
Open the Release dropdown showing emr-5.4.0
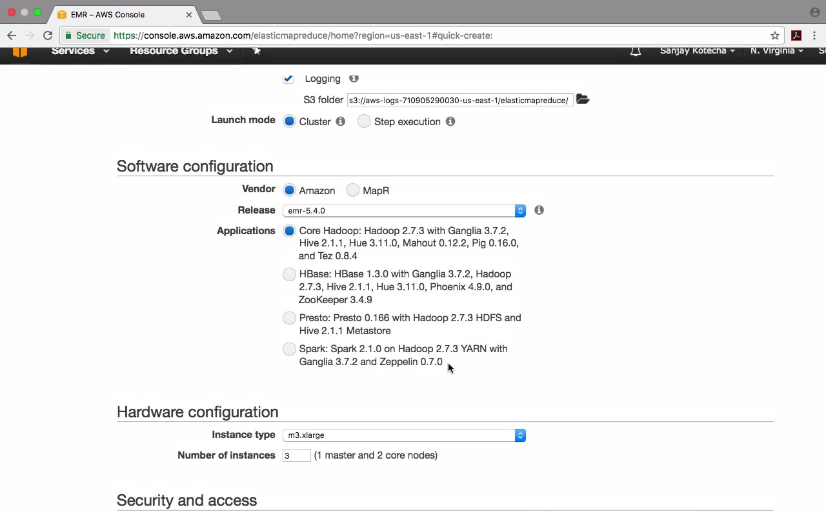tap(404, 210)
